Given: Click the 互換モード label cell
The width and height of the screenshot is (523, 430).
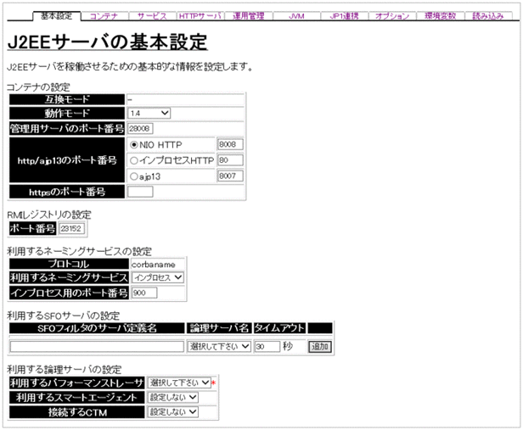Looking at the screenshot, I should [67, 99].
